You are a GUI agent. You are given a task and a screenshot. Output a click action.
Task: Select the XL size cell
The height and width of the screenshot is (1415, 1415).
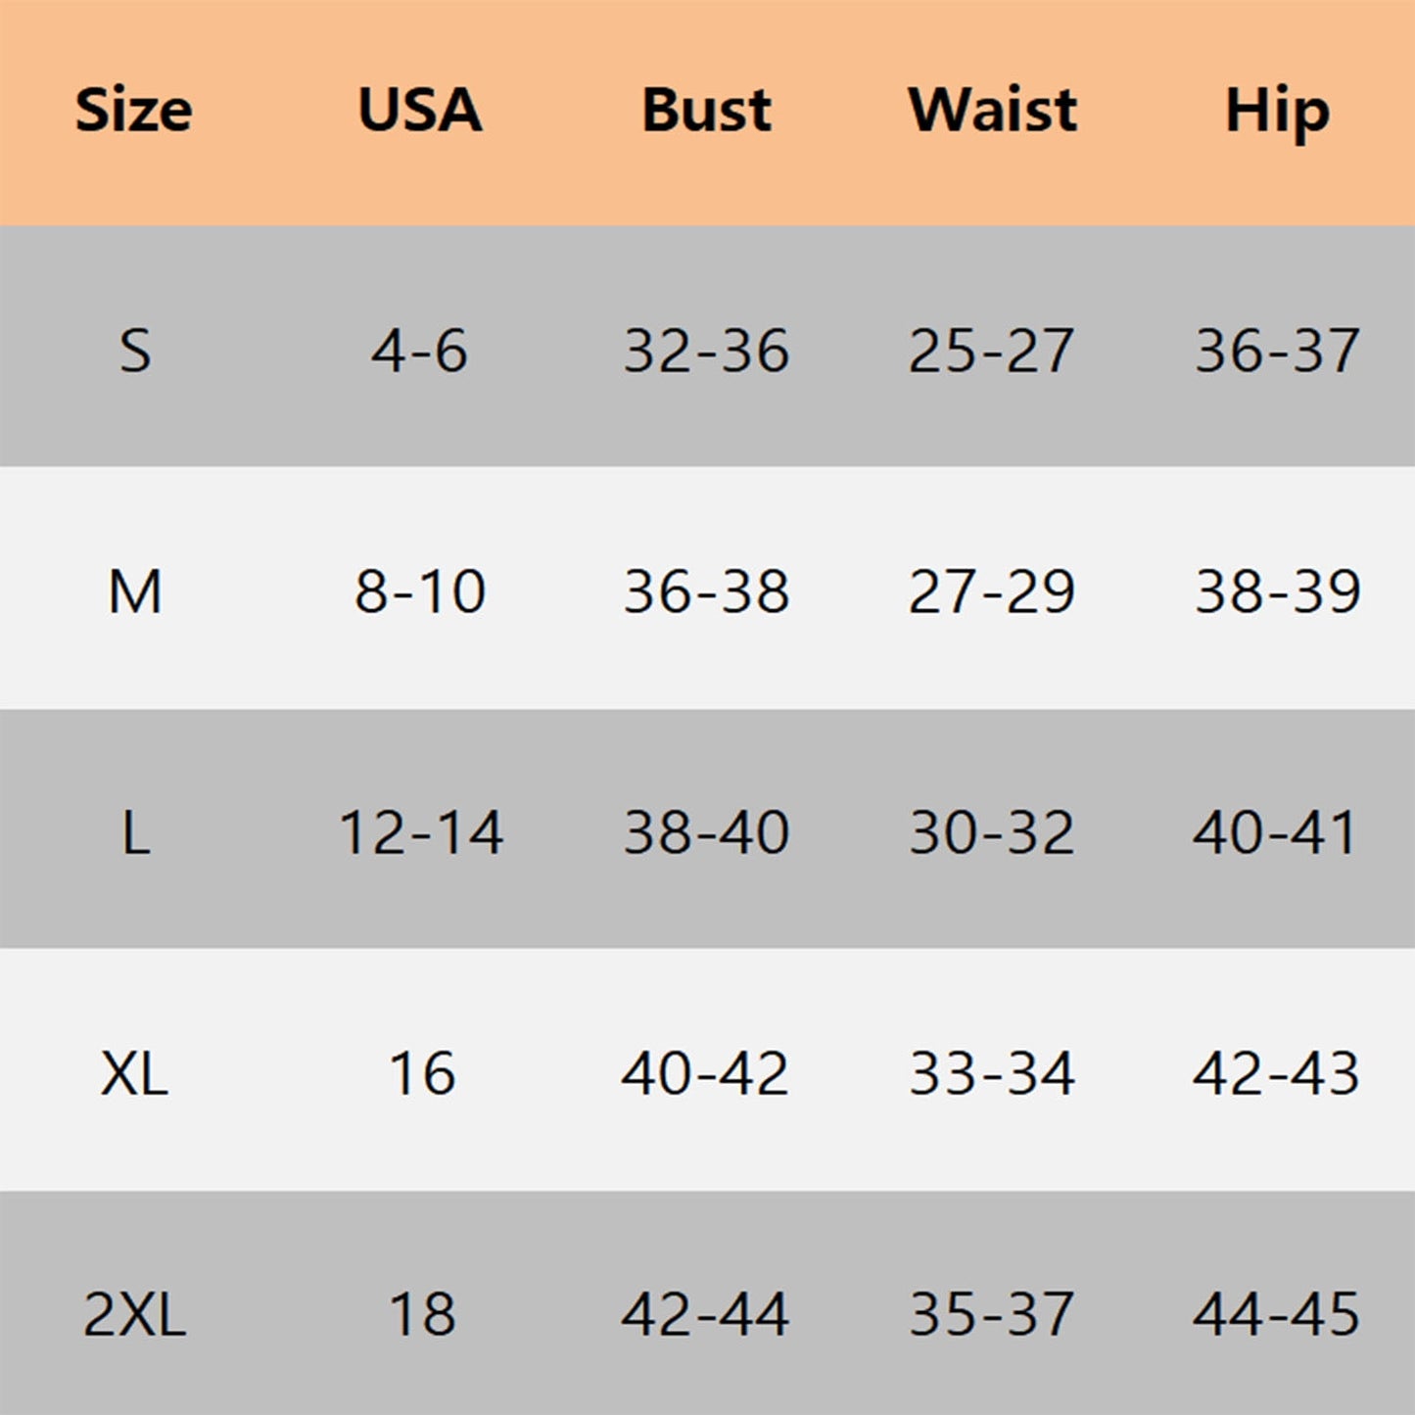coord(135,1074)
